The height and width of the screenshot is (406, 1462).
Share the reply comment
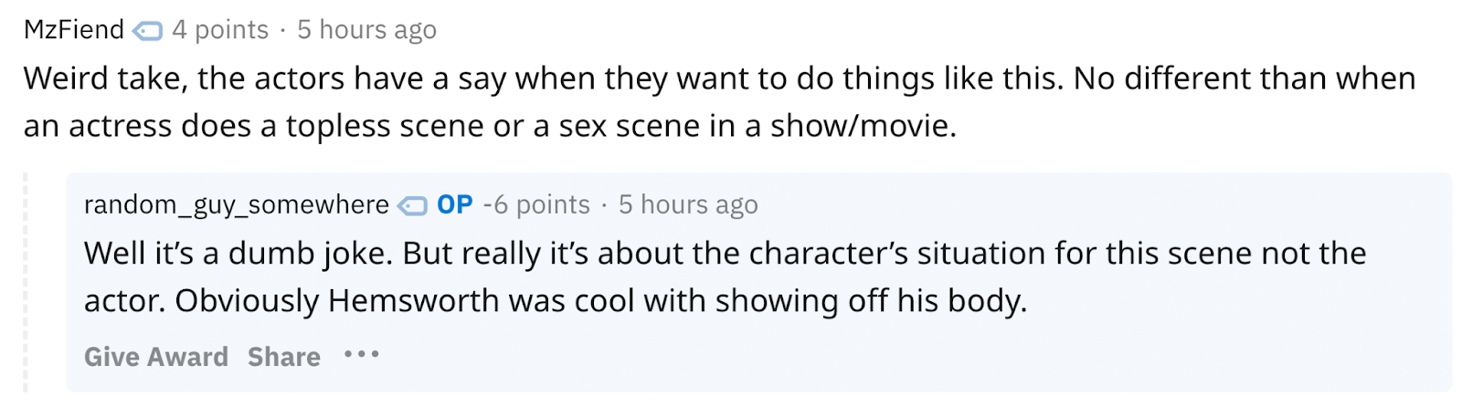283,357
